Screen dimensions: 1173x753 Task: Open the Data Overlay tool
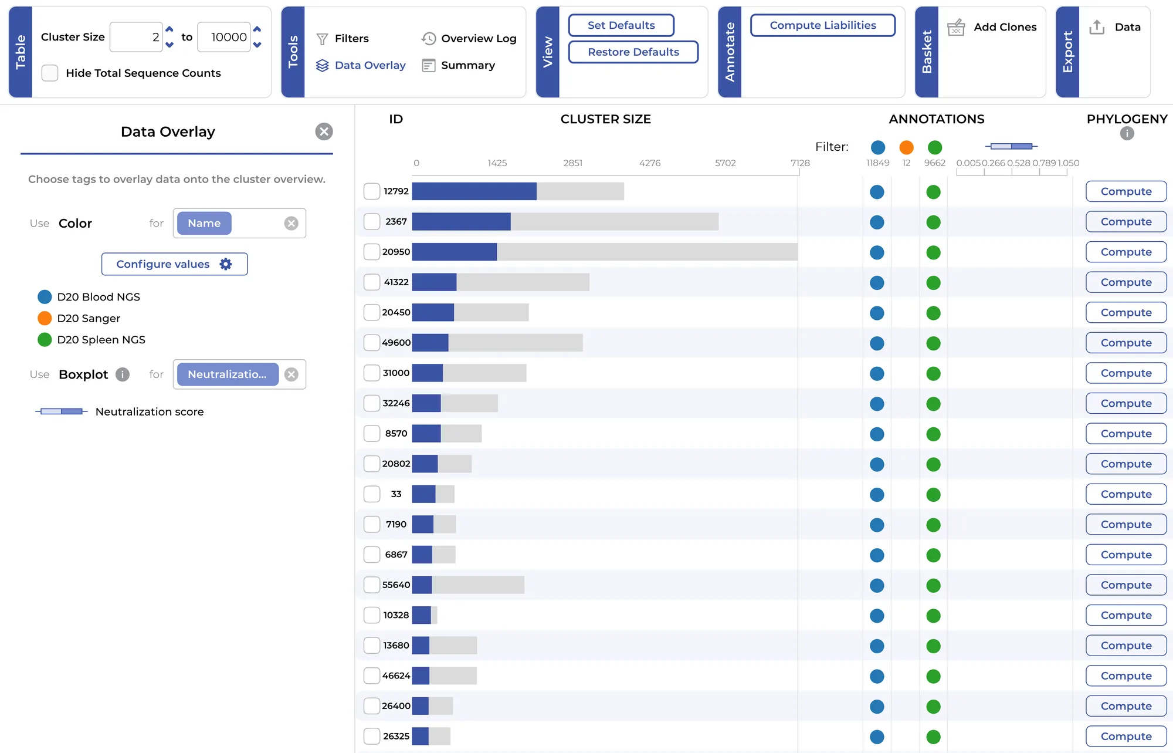pyautogui.click(x=361, y=65)
